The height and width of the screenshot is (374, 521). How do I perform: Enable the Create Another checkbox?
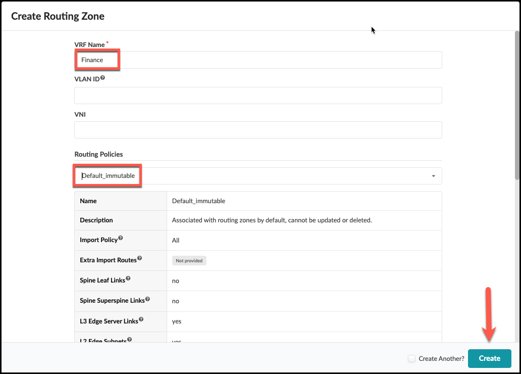412,358
